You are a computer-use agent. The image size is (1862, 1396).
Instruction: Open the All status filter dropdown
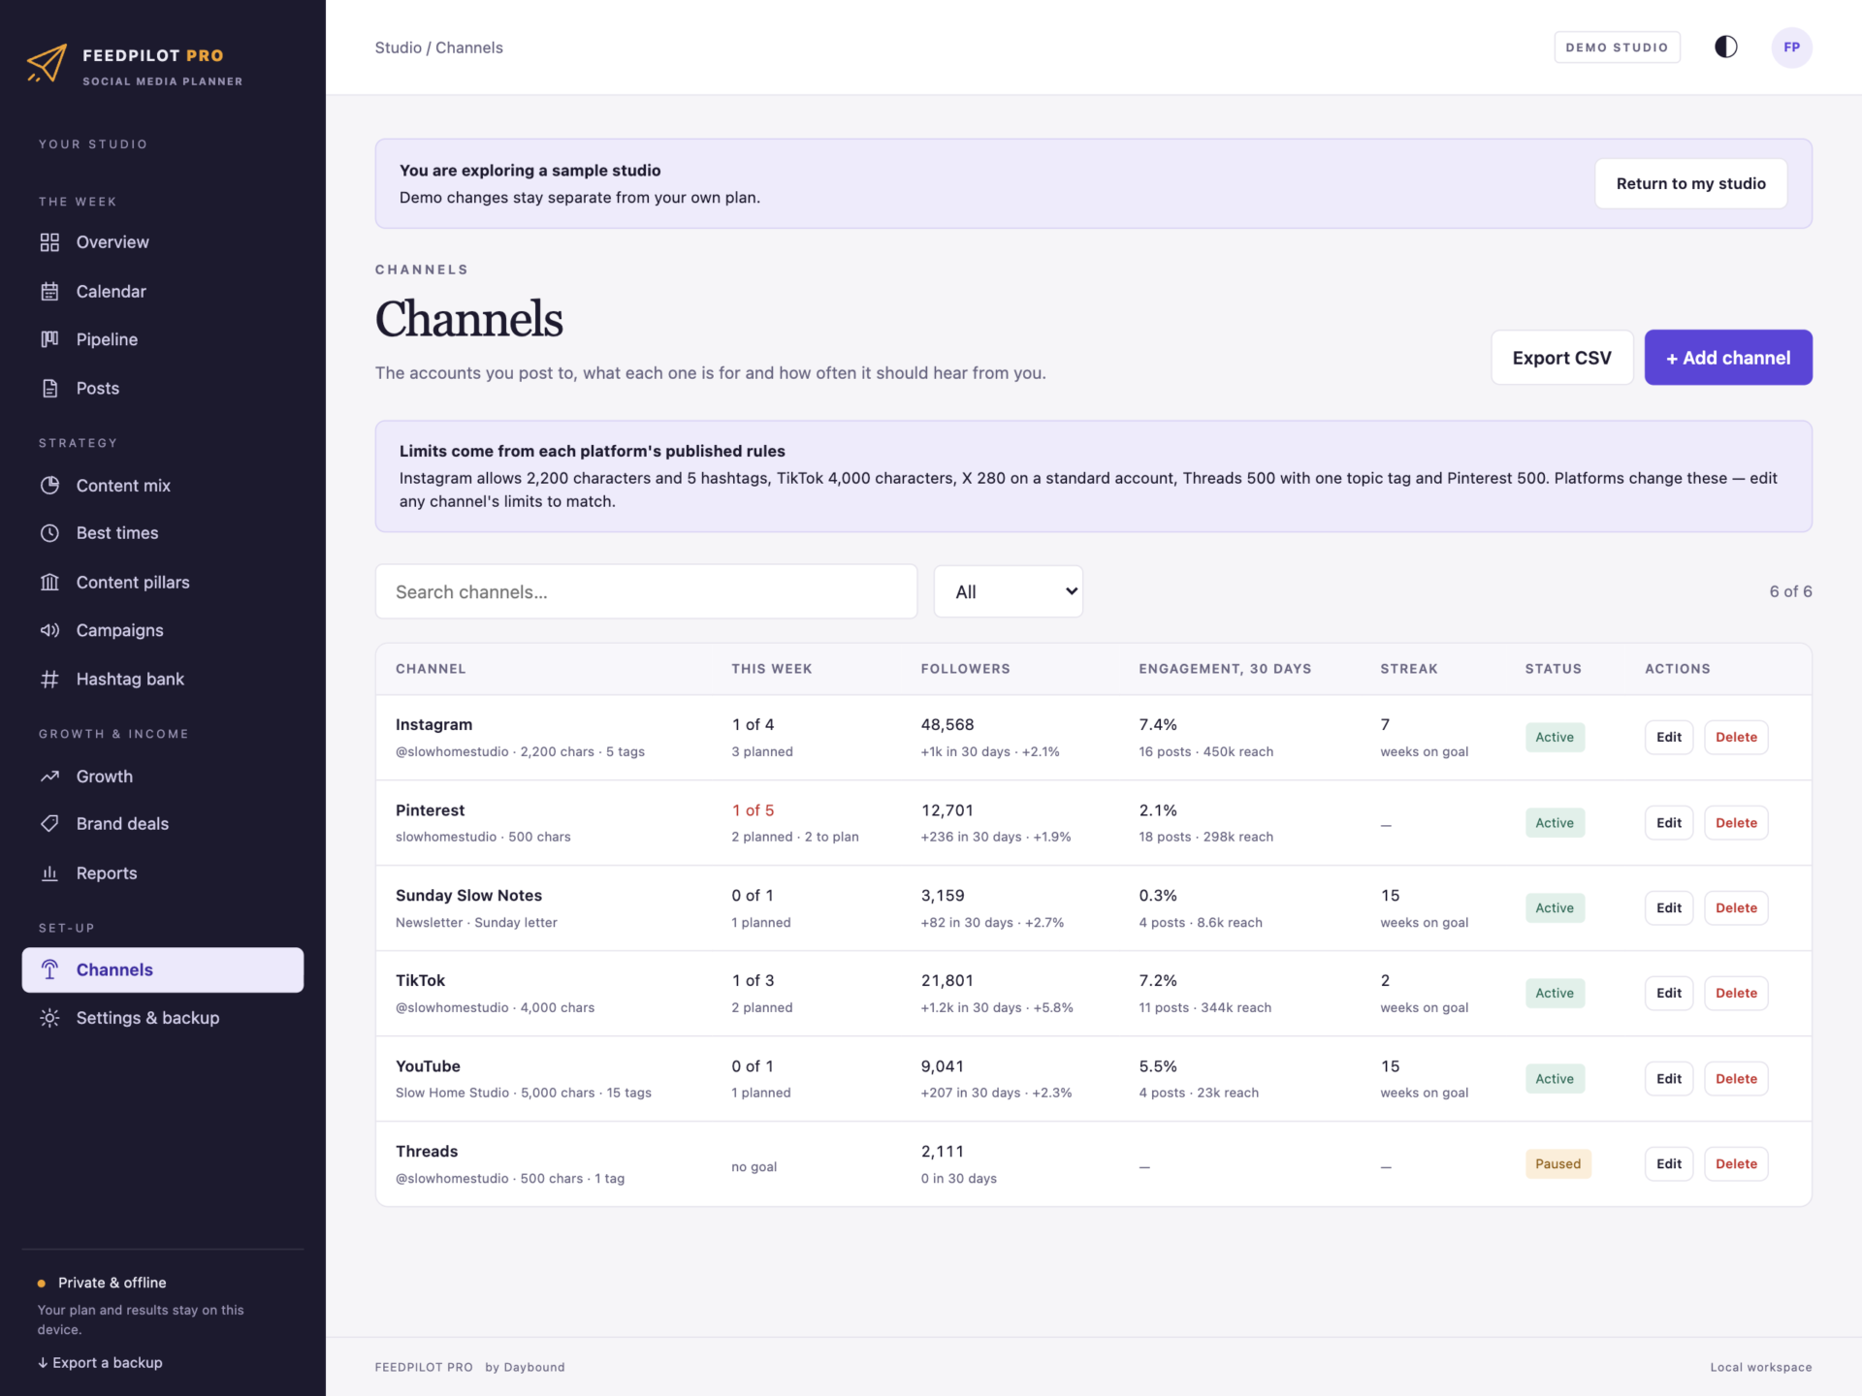[x=1008, y=591]
